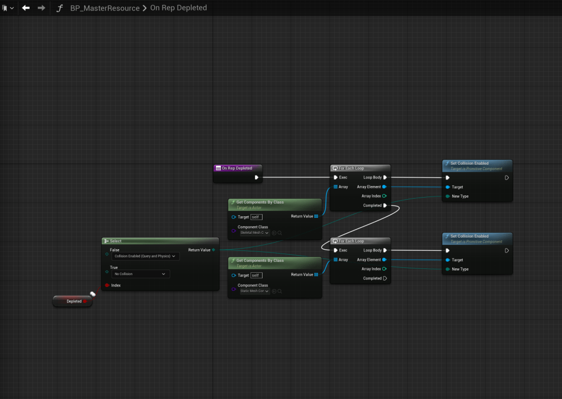The height and width of the screenshot is (399, 562).
Task: Click the On Rep Depleted breadcrumb
Action: (x=179, y=8)
